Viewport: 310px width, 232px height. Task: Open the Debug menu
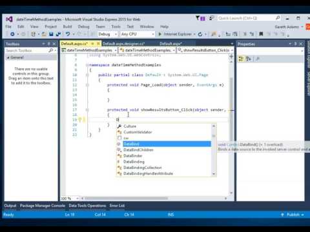[83, 26]
